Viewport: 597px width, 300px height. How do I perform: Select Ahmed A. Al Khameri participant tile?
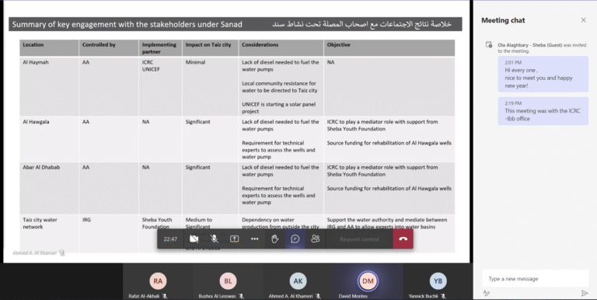(298, 281)
